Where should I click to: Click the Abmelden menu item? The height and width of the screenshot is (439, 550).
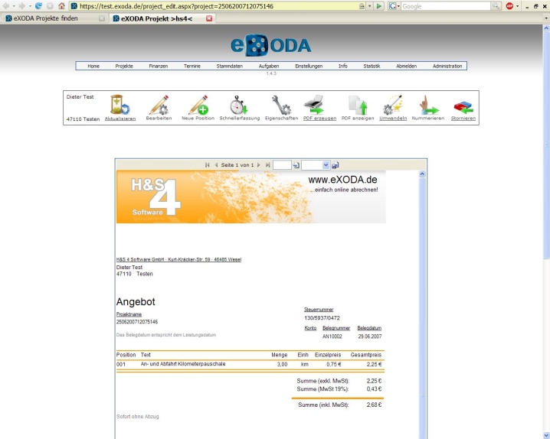pos(406,66)
